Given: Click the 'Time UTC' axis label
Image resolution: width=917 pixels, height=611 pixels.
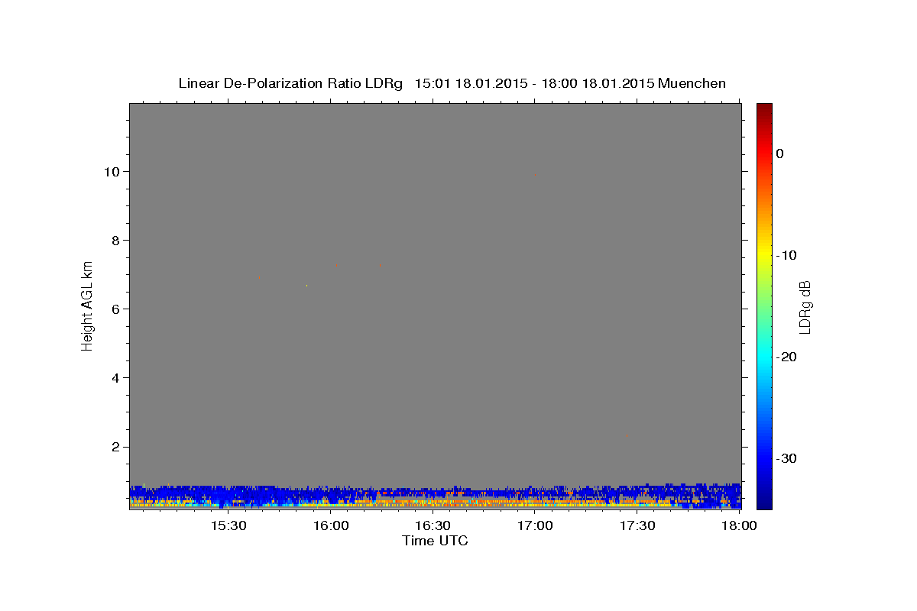Looking at the screenshot, I should click(435, 541).
